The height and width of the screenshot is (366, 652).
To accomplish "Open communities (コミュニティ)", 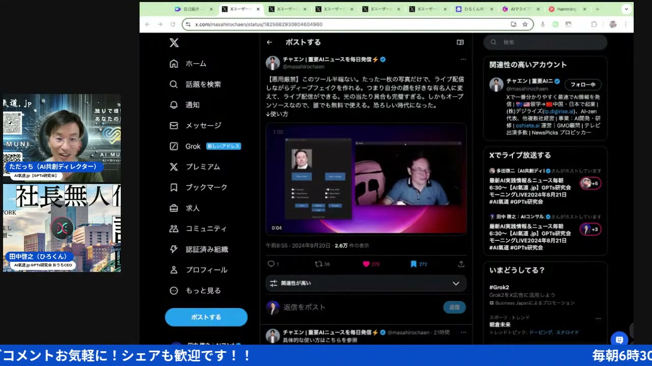I will [198, 229].
